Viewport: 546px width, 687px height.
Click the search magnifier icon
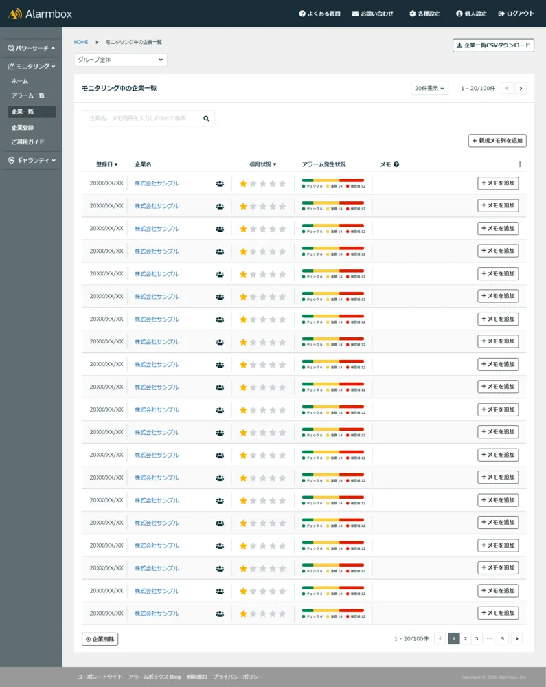(206, 118)
